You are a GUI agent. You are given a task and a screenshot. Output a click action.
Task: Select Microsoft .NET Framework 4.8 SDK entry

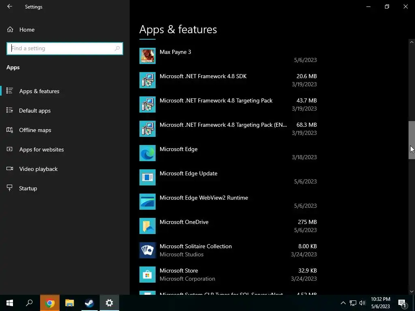[228, 80]
